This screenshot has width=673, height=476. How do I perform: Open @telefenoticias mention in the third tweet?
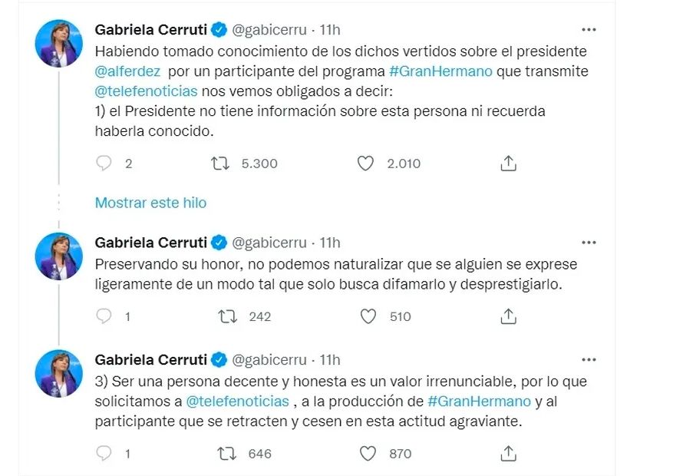237,402
